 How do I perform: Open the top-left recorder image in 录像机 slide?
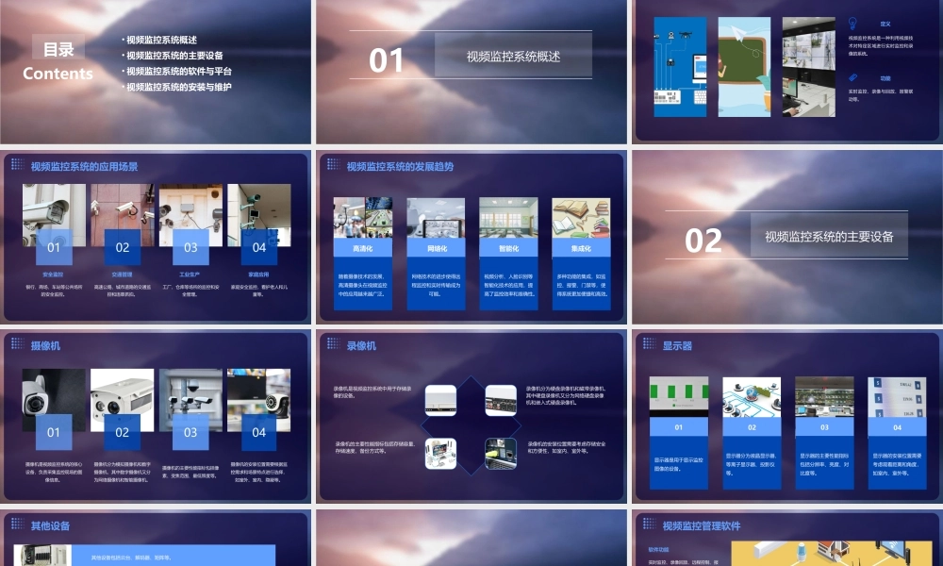[x=440, y=401]
